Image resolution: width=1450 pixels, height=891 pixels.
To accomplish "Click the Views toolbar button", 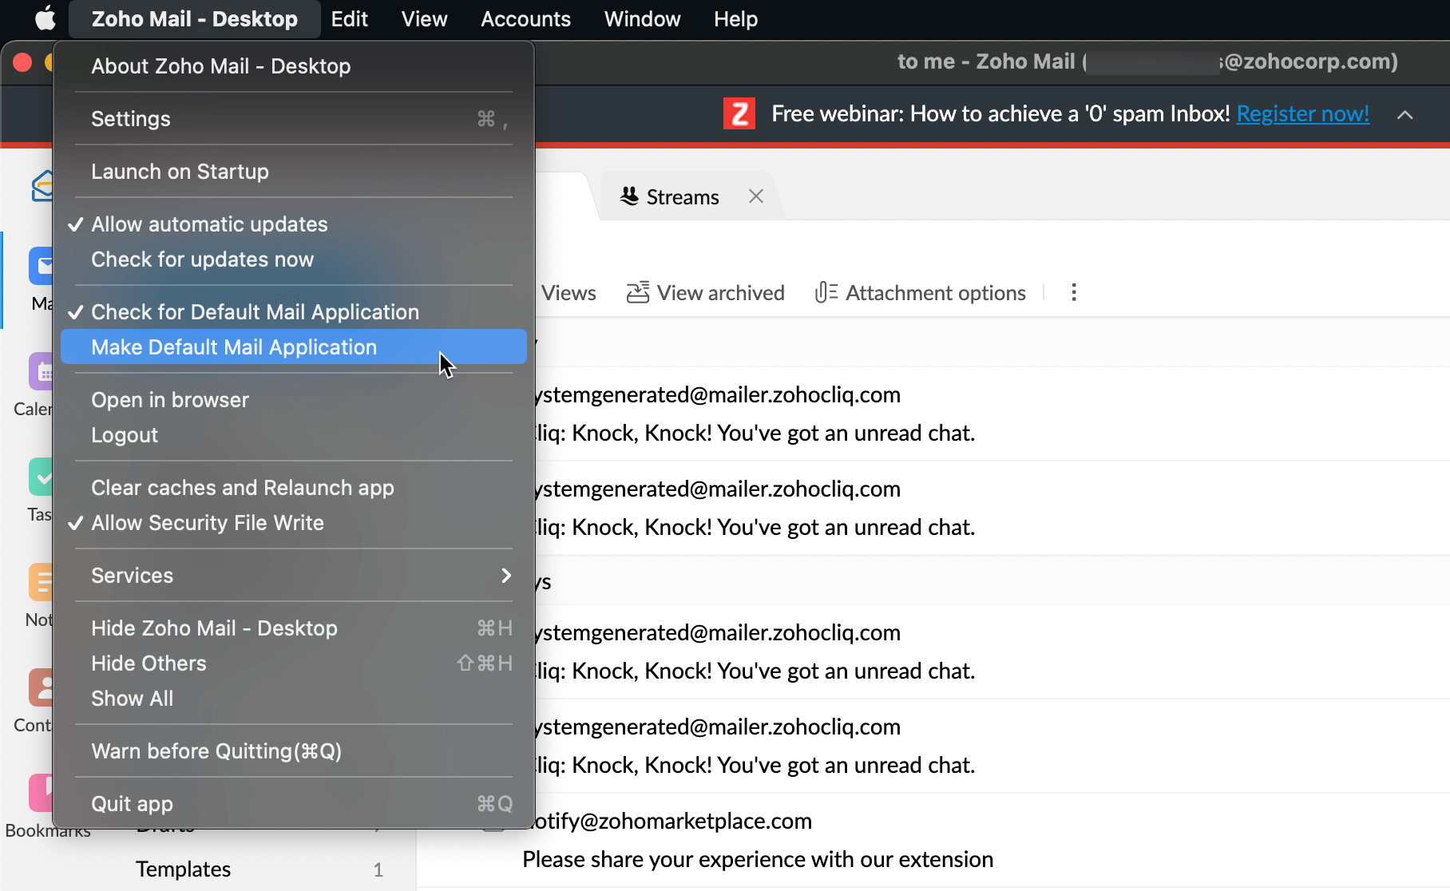I will tap(569, 292).
